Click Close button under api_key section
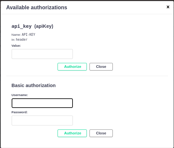The image size is (174, 148). [x=101, y=67]
